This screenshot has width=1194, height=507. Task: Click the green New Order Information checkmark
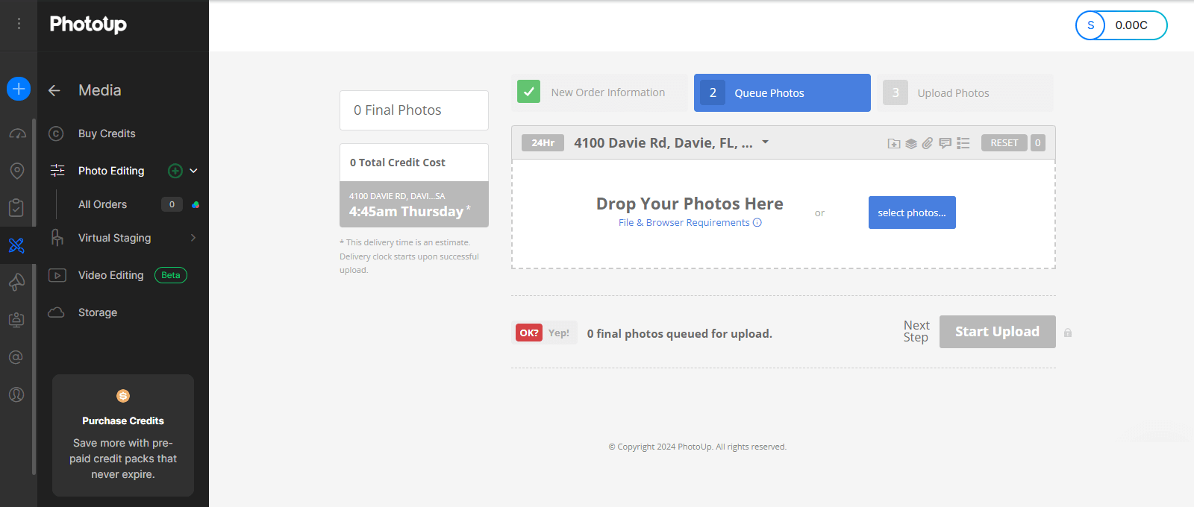coord(528,92)
